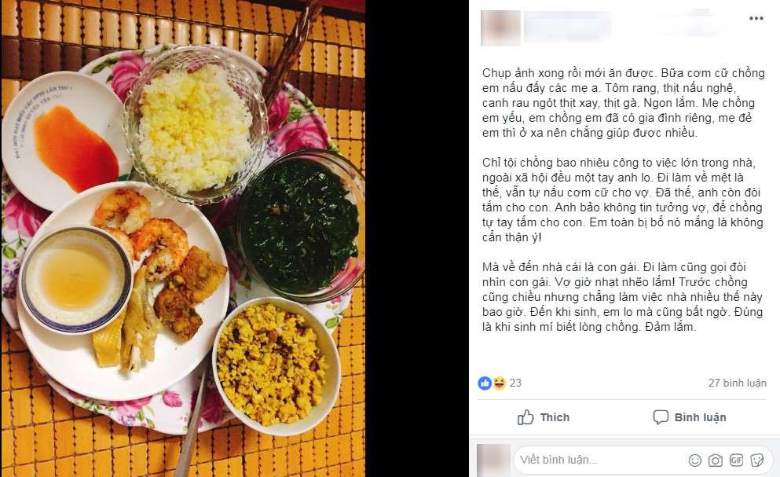Insert a GIF into the comment
Viewport: 780px width, 477px height.
pyautogui.click(x=736, y=460)
